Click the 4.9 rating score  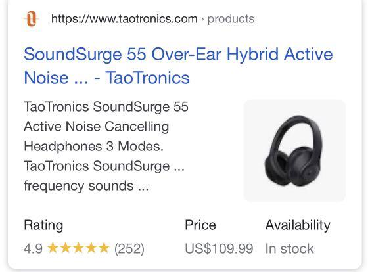pyautogui.click(x=34, y=248)
